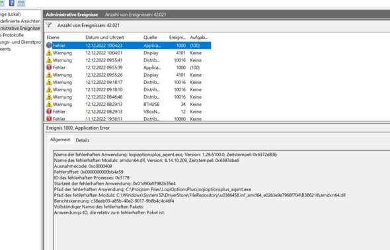Select the '-Protokolle' tree node

pos(12,35)
